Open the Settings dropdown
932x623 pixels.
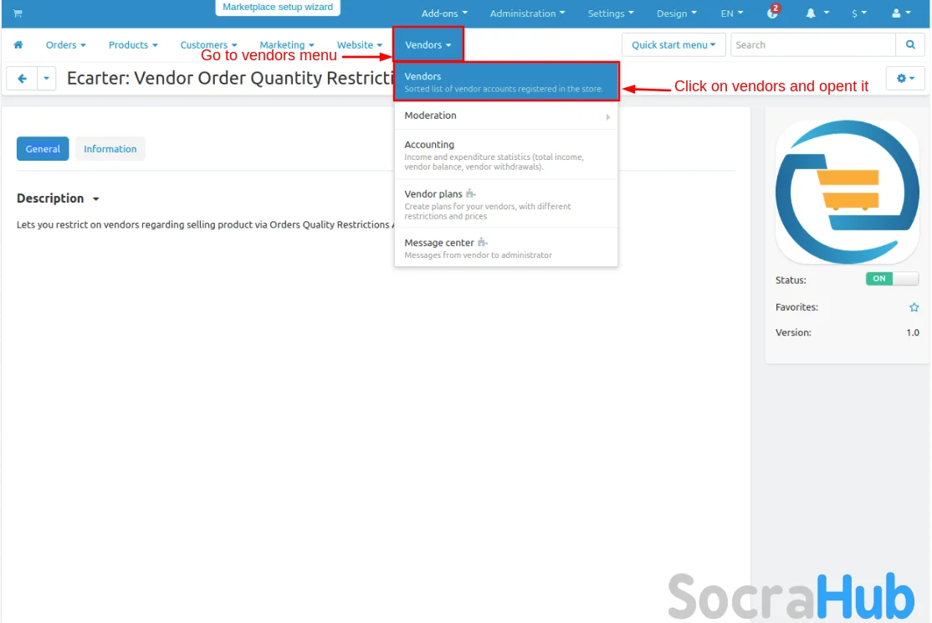coord(611,13)
